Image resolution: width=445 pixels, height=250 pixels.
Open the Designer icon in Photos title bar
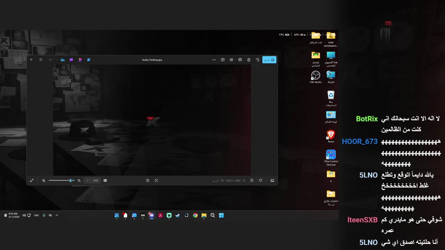coord(80,60)
